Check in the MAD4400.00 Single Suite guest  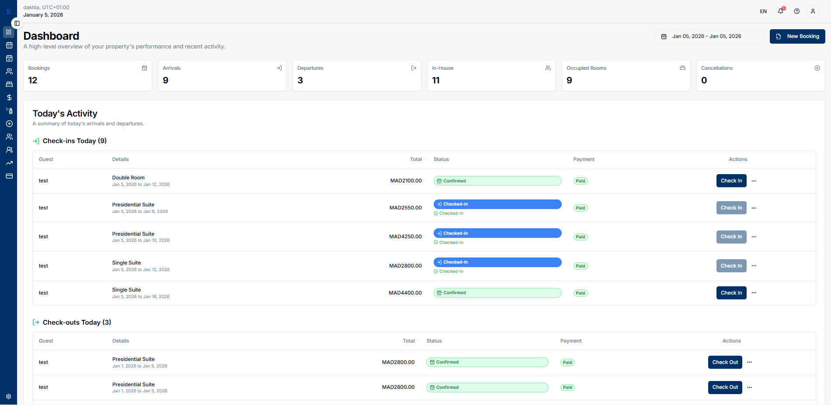pos(731,293)
